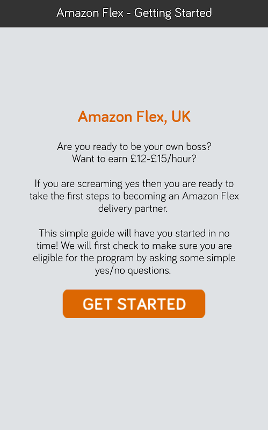Viewport: 268px width, 430px height.
Task: Click the 'time! We will first check' line
Action: (x=134, y=246)
